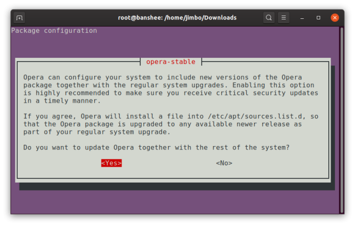Maximize the terminal window
Image resolution: width=355 pixels, height=226 pixels.
318,18
